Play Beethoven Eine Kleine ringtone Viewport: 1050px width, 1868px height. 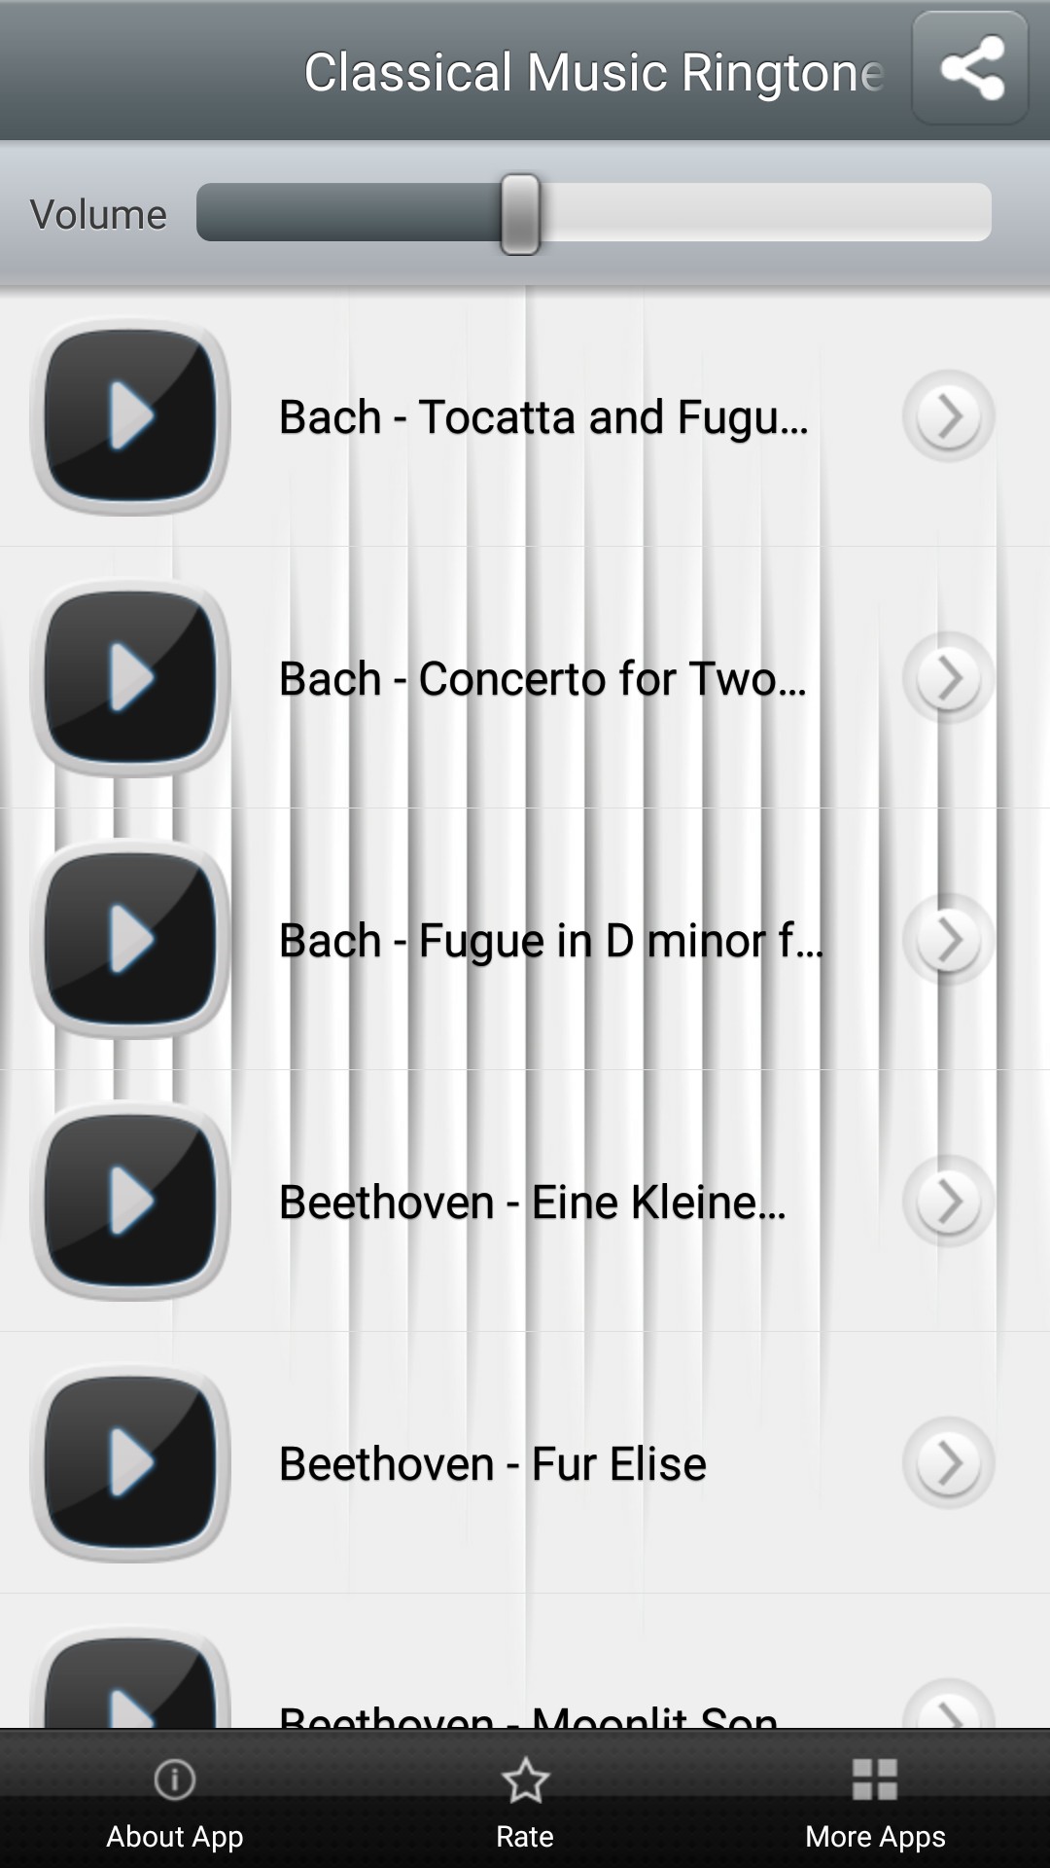(131, 1202)
